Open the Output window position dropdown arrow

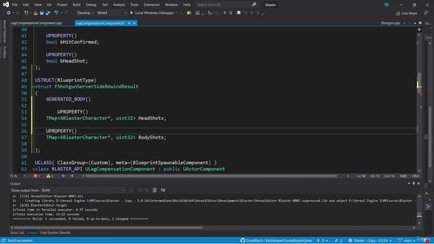click(409, 183)
